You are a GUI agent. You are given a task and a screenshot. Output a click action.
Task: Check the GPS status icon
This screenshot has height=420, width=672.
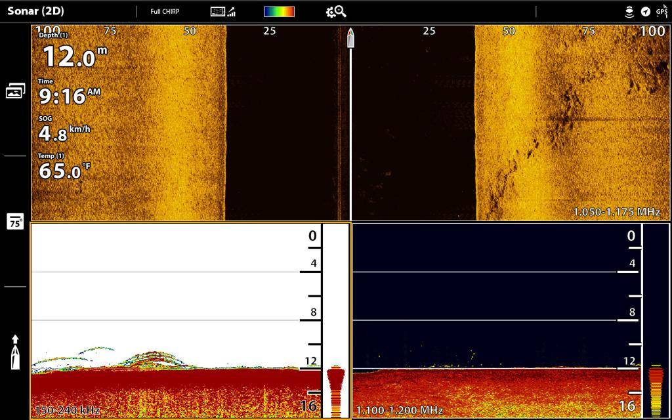pyautogui.click(x=661, y=11)
